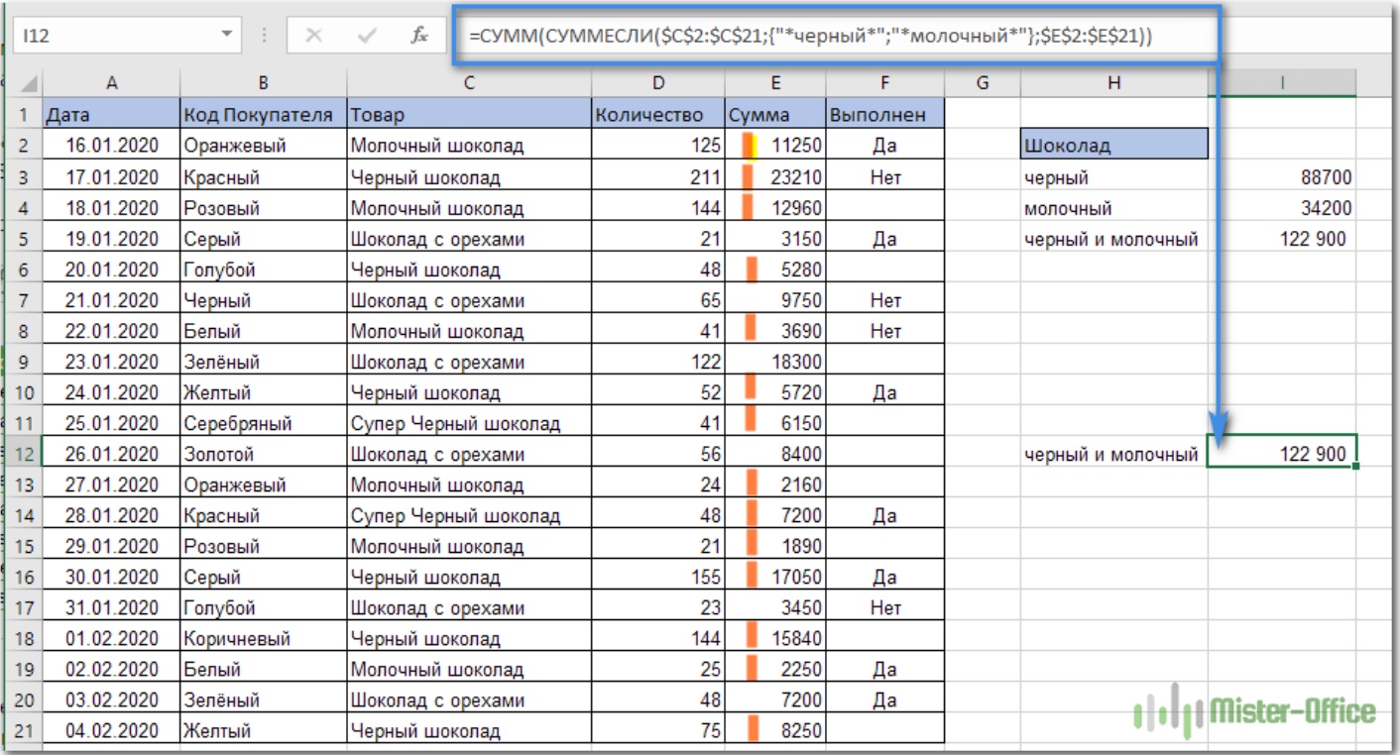The image size is (1400, 755).
Task: Click the 'Товар' header cell
Action: pos(469,115)
